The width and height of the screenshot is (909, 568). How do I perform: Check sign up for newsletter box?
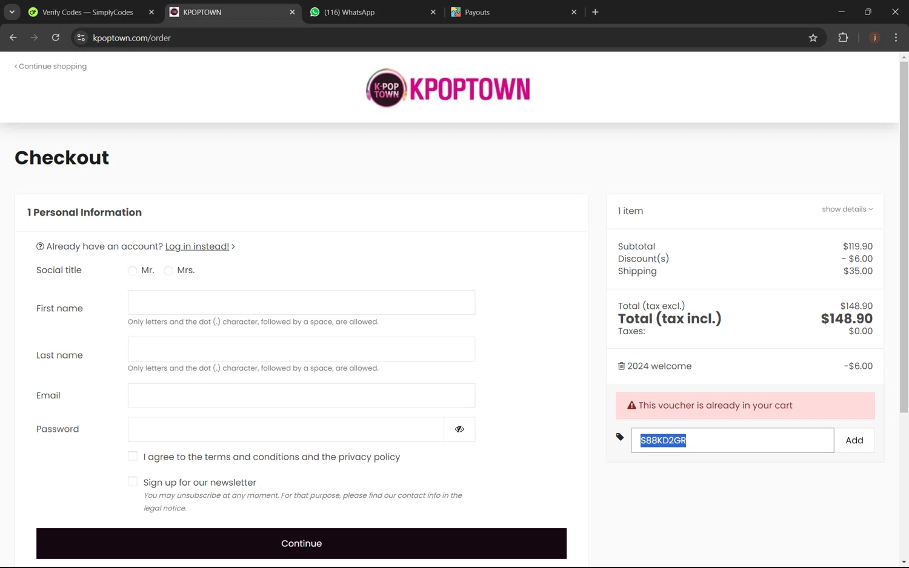(133, 481)
